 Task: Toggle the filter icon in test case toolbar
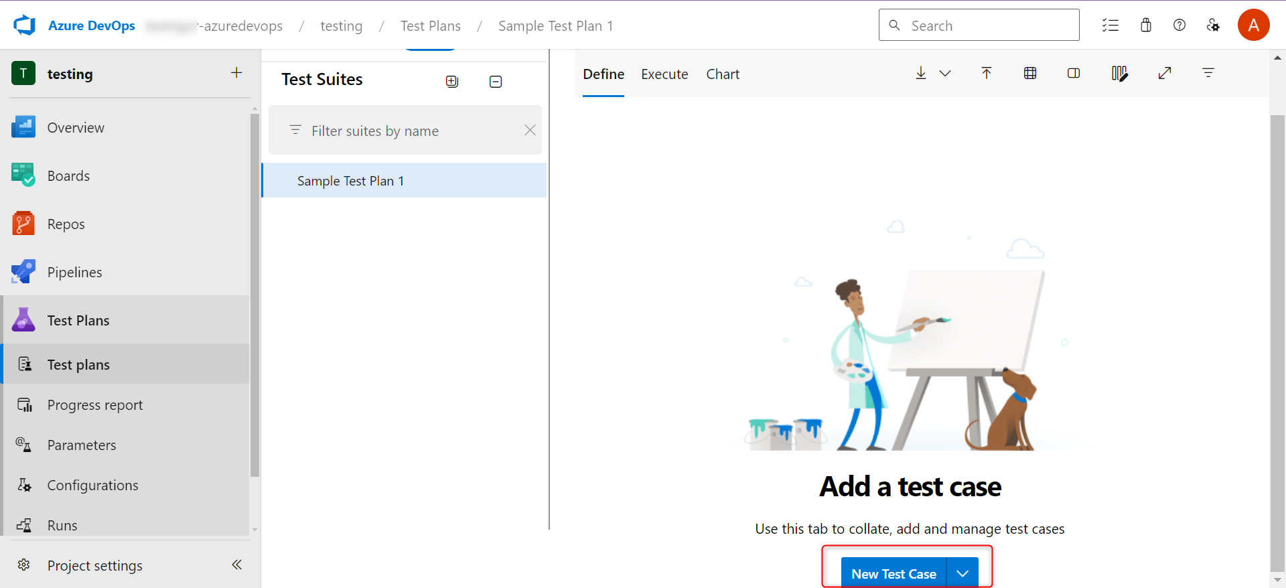coord(1208,74)
